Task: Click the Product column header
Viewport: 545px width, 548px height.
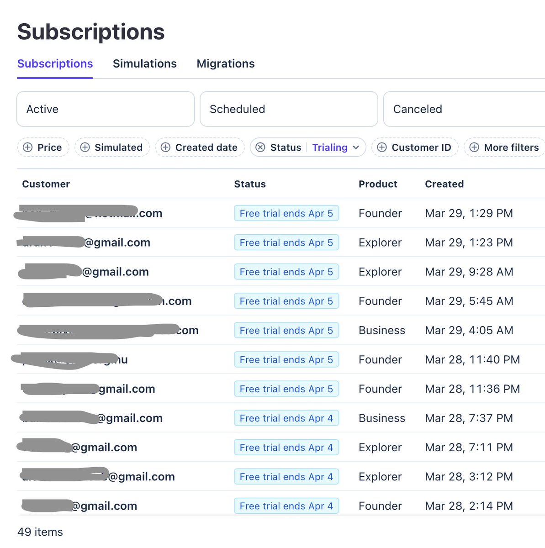Action: pyautogui.click(x=378, y=184)
